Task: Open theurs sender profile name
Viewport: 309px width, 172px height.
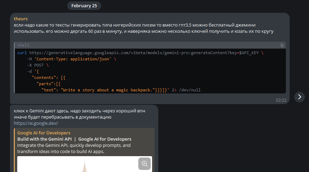Action: [x=21, y=19]
